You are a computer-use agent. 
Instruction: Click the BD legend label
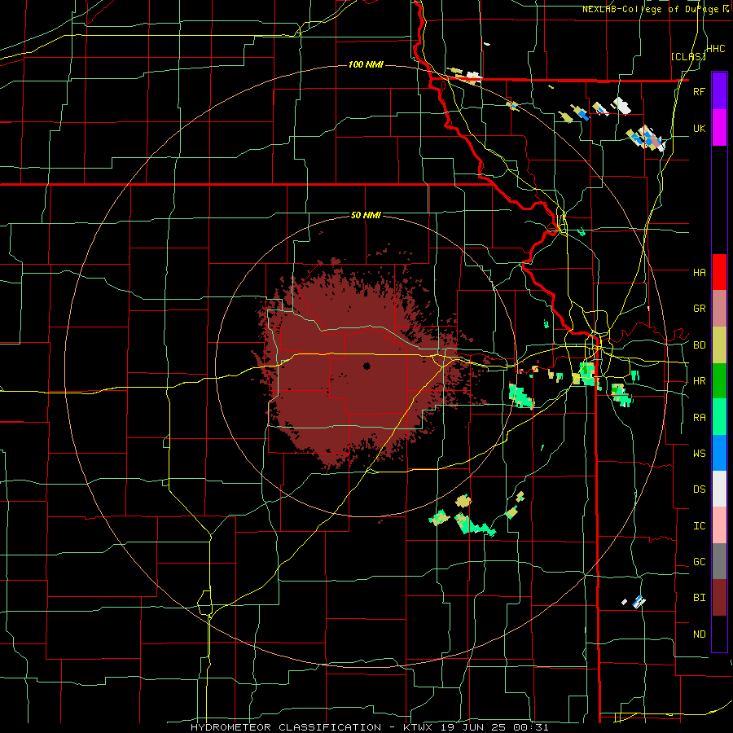click(x=699, y=345)
